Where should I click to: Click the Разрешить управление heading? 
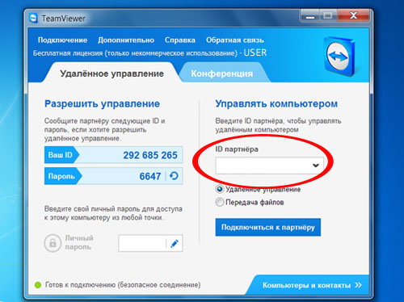click(x=103, y=104)
